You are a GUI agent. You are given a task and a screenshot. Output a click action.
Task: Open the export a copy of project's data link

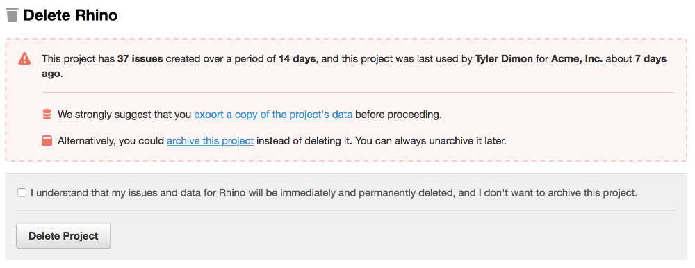click(273, 115)
